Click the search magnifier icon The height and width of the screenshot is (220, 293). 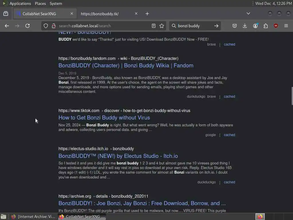click(x=174, y=26)
